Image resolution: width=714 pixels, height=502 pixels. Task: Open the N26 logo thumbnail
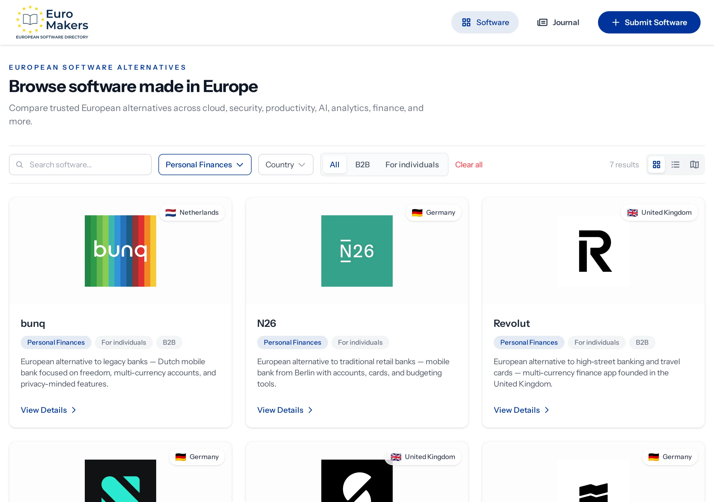[x=357, y=251]
